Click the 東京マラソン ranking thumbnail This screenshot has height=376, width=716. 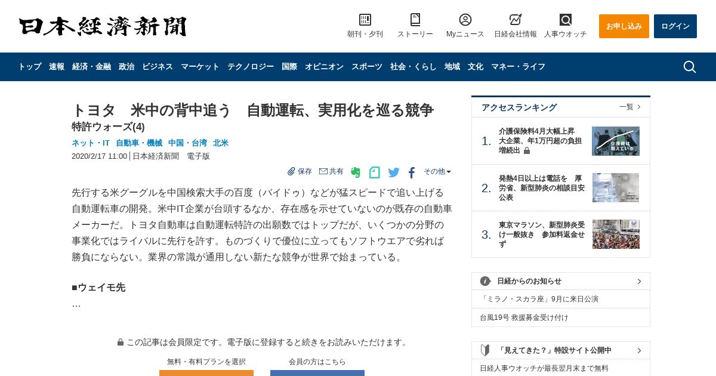point(616,234)
